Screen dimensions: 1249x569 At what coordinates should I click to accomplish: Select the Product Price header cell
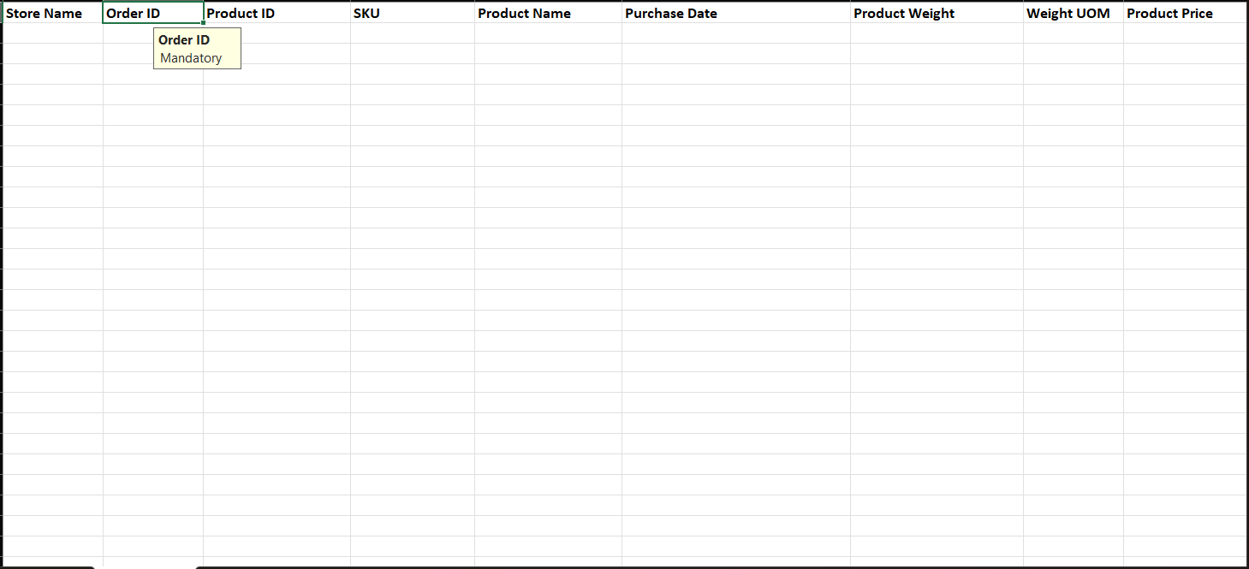[1185, 13]
